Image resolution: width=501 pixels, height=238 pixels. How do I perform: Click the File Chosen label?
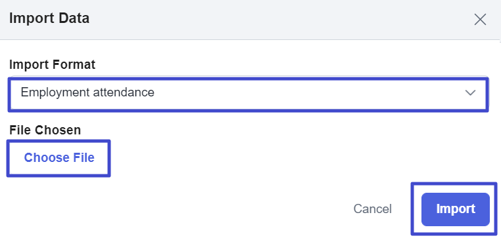[x=45, y=130]
